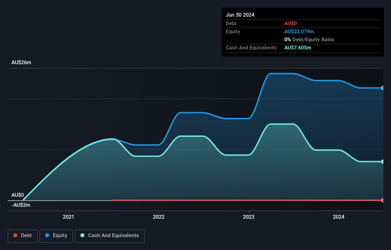Click the AU$26m y-axis label
The image size is (391, 250).
pos(21,62)
